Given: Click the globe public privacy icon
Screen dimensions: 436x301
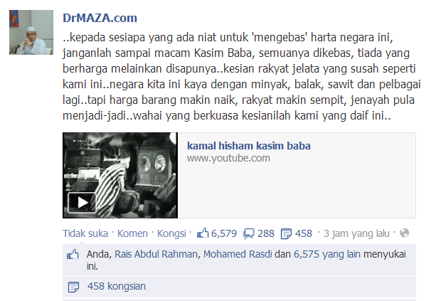Looking at the screenshot, I should 404,233.
